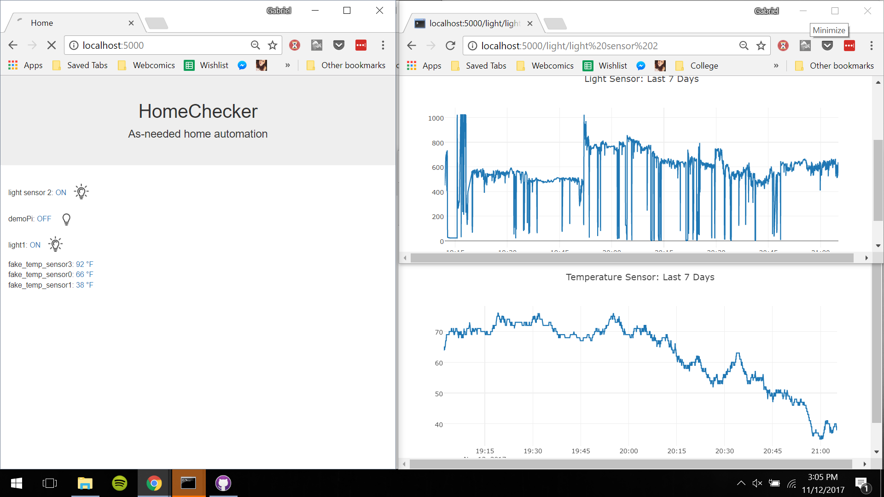This screenshot has height=497, width=884.
Task: Toggle the light1 bulb icon
Action: (56, 244)
